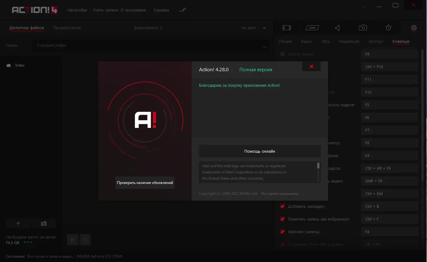The image size is (427, 262).
Task: Click the Ctrl + F favorite hotkey field
Action: click(x=390, y=219)
